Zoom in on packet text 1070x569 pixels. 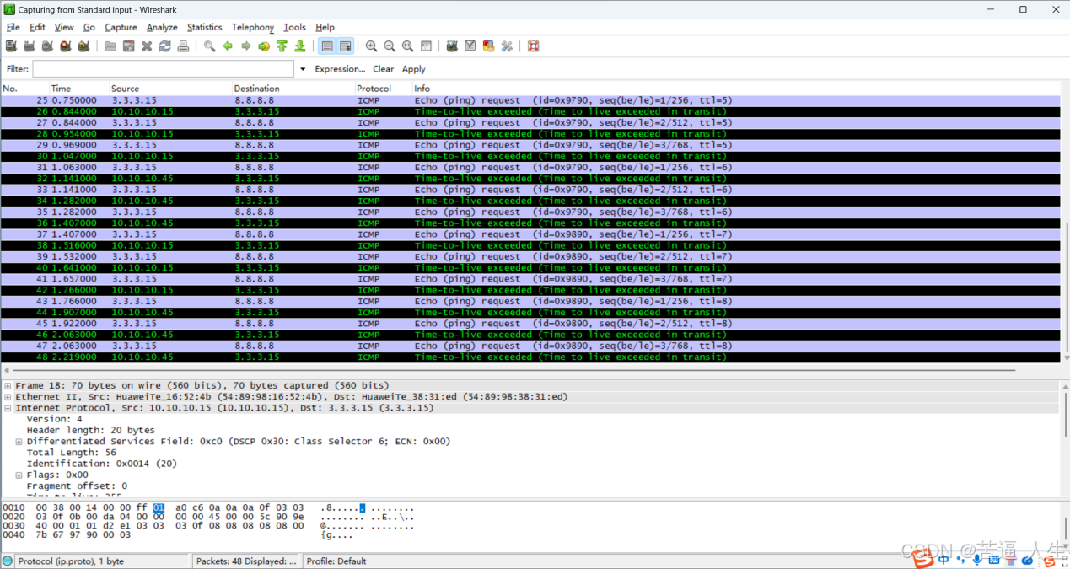point(371,46)
